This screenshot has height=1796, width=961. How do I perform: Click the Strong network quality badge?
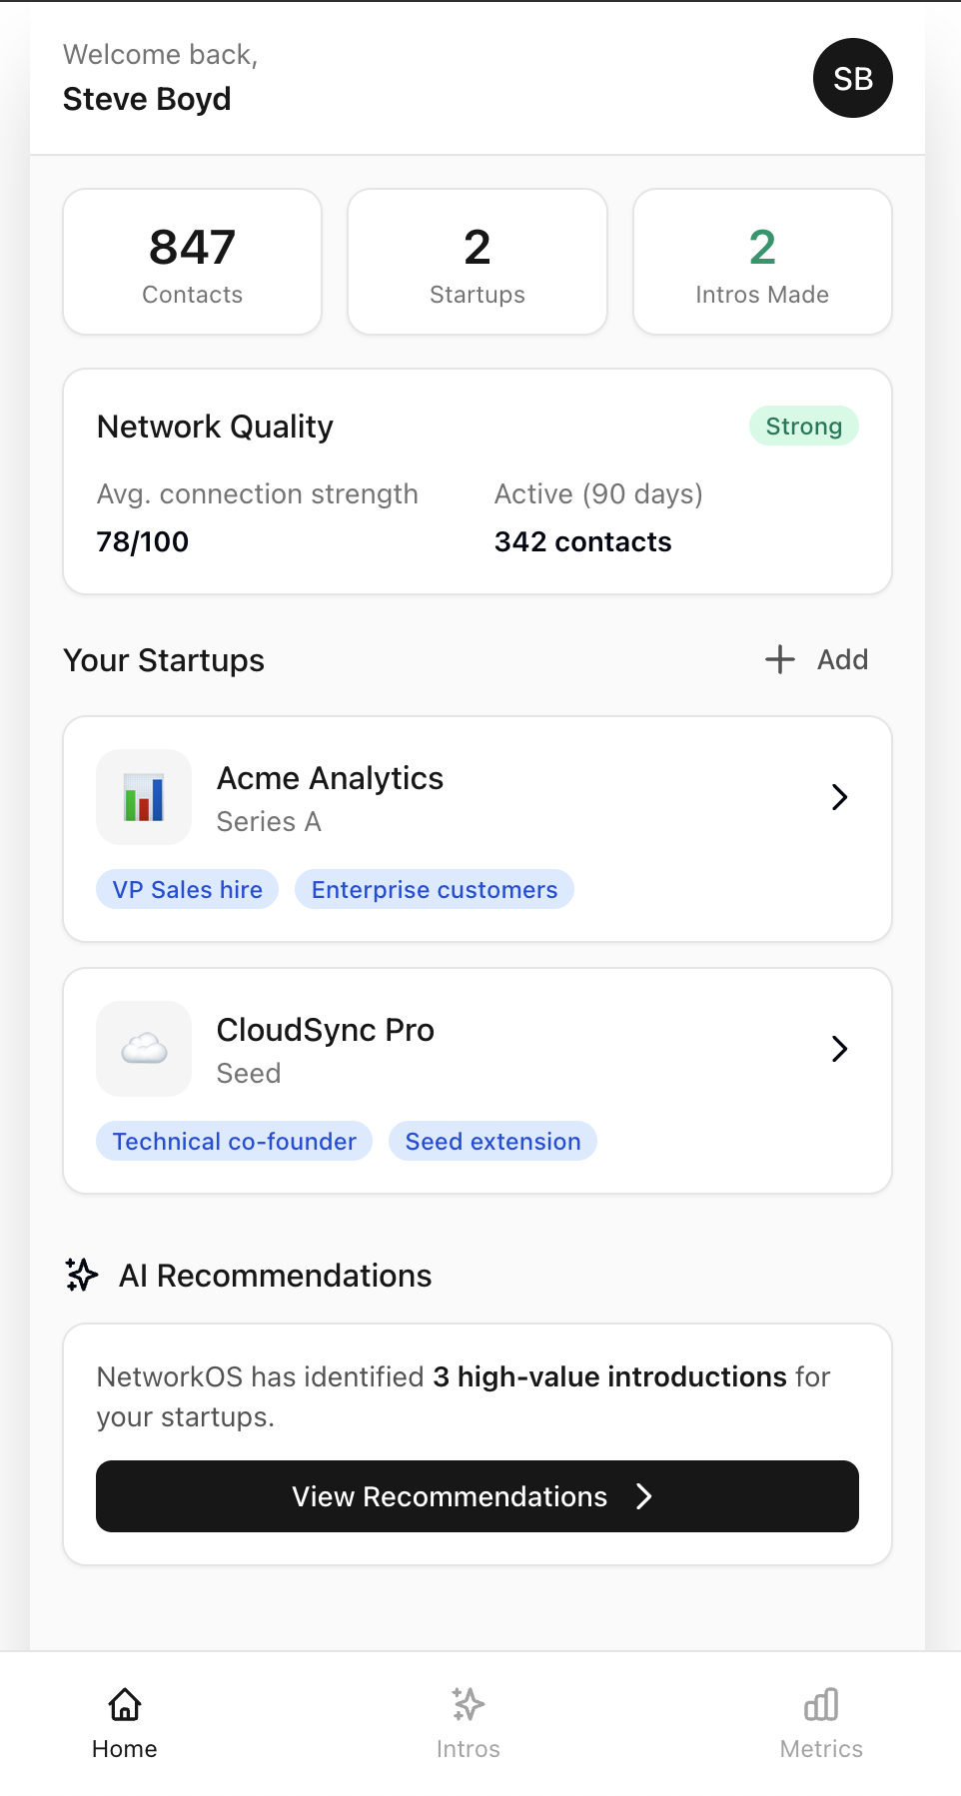pos(803,426)
